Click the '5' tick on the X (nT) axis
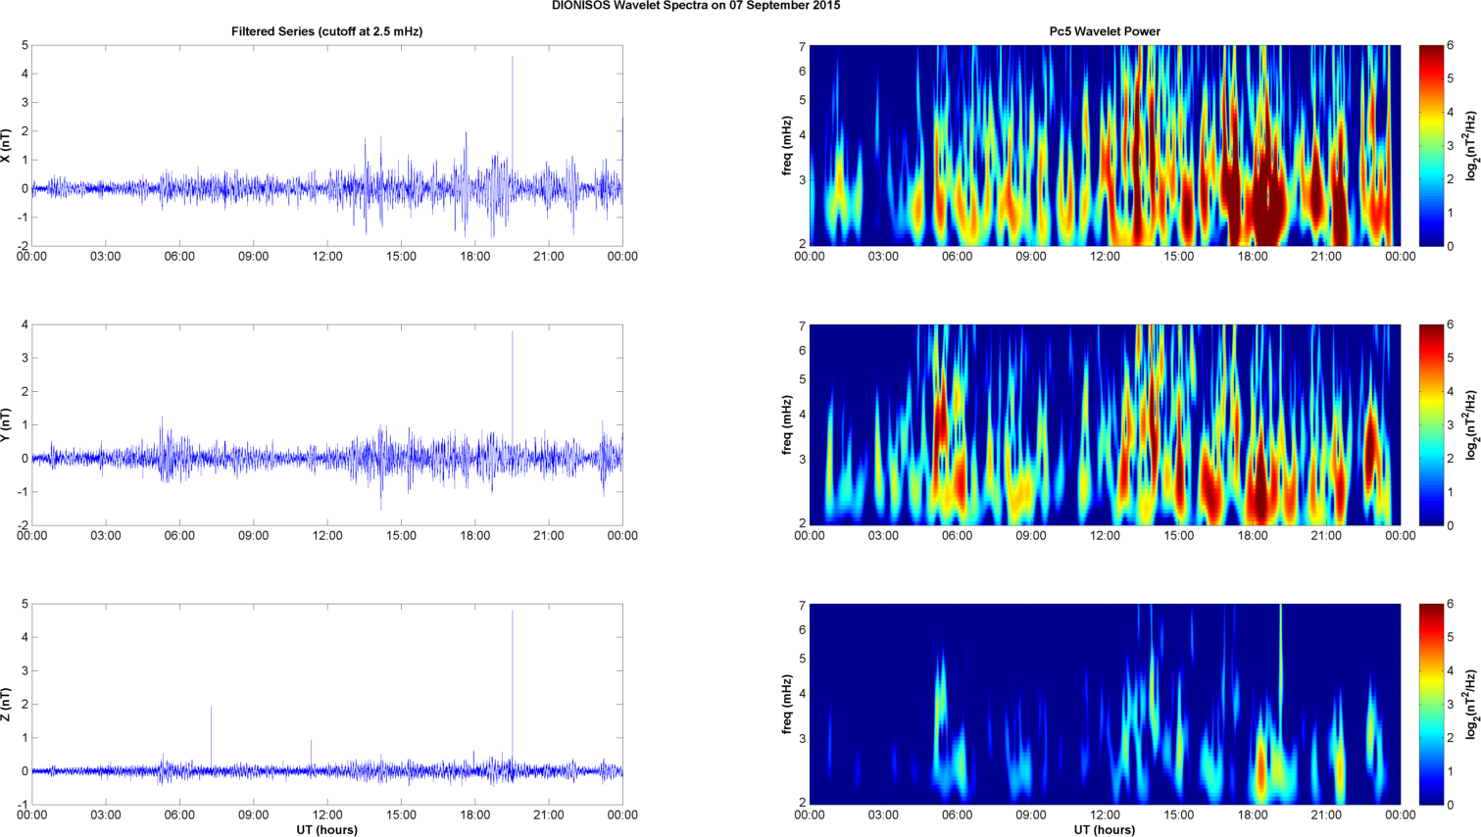Image resolution: width=1481 pixels, height=837 pixels. coord(25,46)
